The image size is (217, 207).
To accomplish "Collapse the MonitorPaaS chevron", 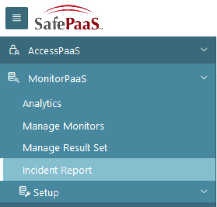I will coord(204,77).
